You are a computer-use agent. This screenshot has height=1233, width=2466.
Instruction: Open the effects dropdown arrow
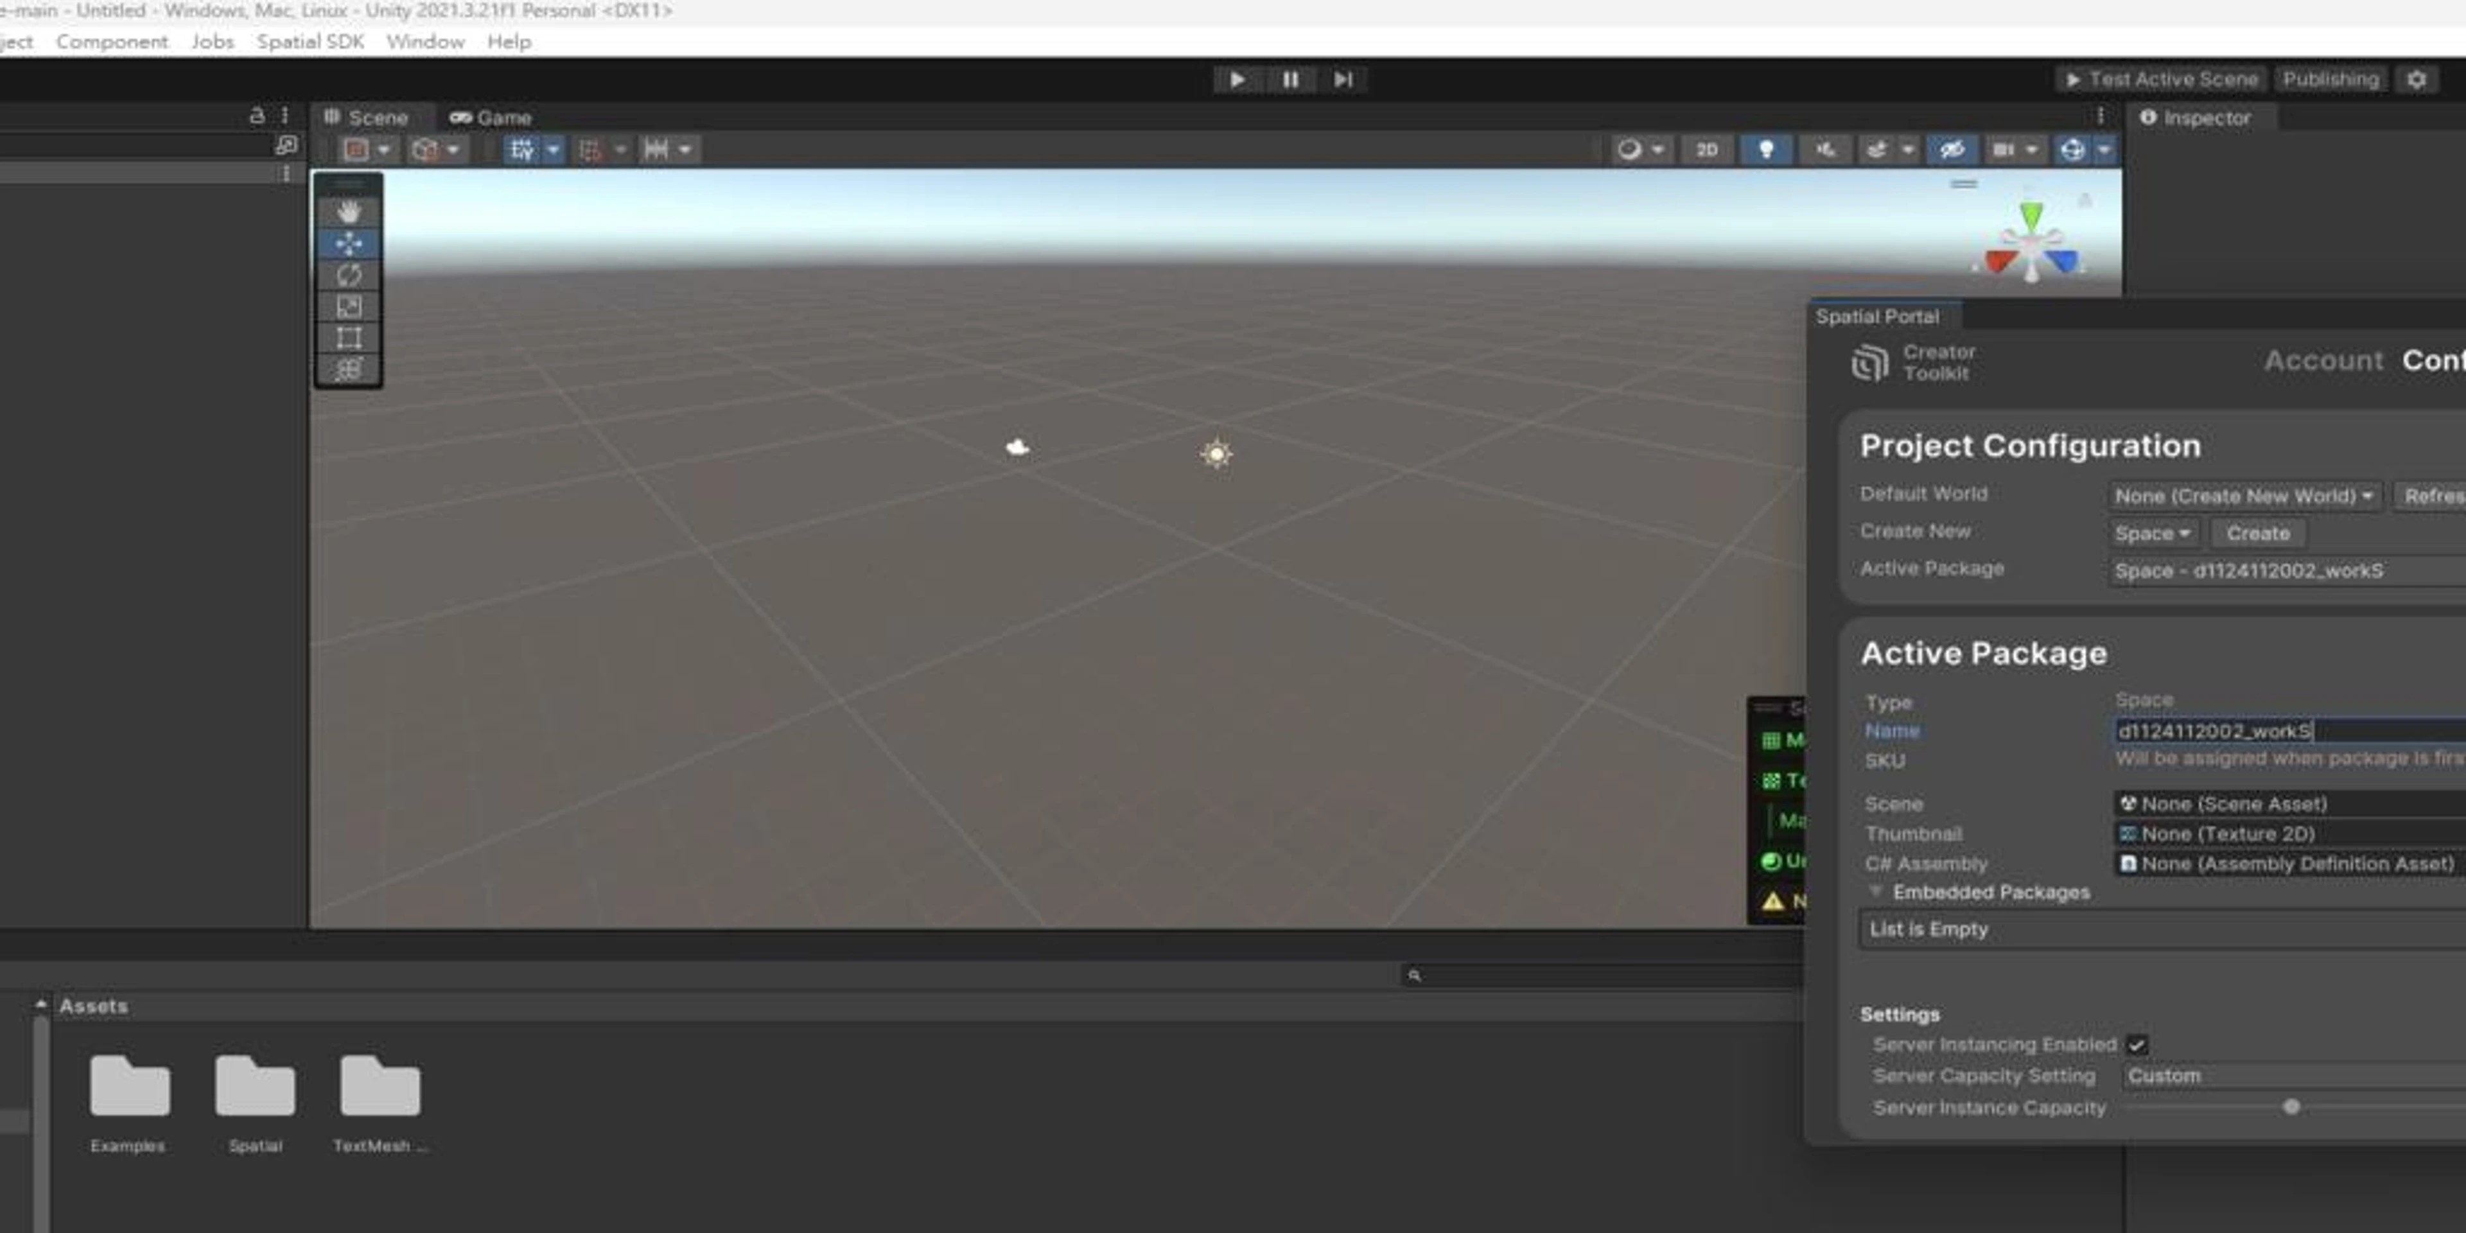[x=1907, y=150]
